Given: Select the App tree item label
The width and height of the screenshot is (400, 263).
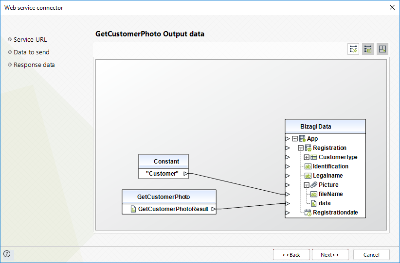Looking at the screenshot, I should [312, 139].
